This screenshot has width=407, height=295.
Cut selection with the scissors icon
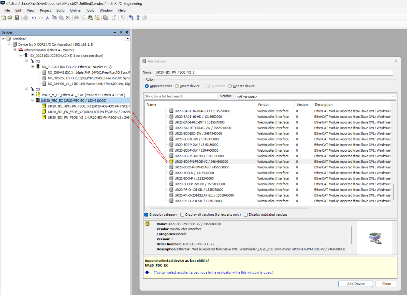click(47, 18)
